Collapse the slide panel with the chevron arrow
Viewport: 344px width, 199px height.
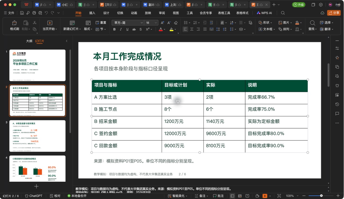tap(67, 41)
